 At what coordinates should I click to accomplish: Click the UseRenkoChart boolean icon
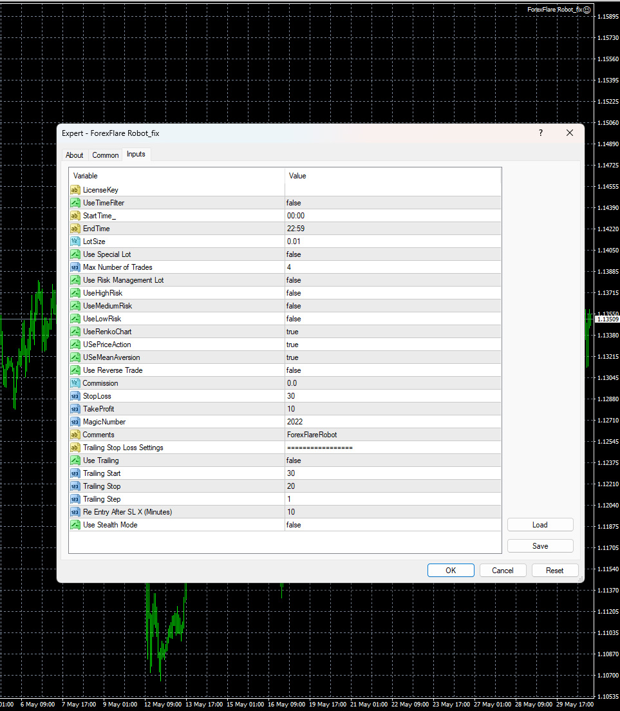point(75,332)
